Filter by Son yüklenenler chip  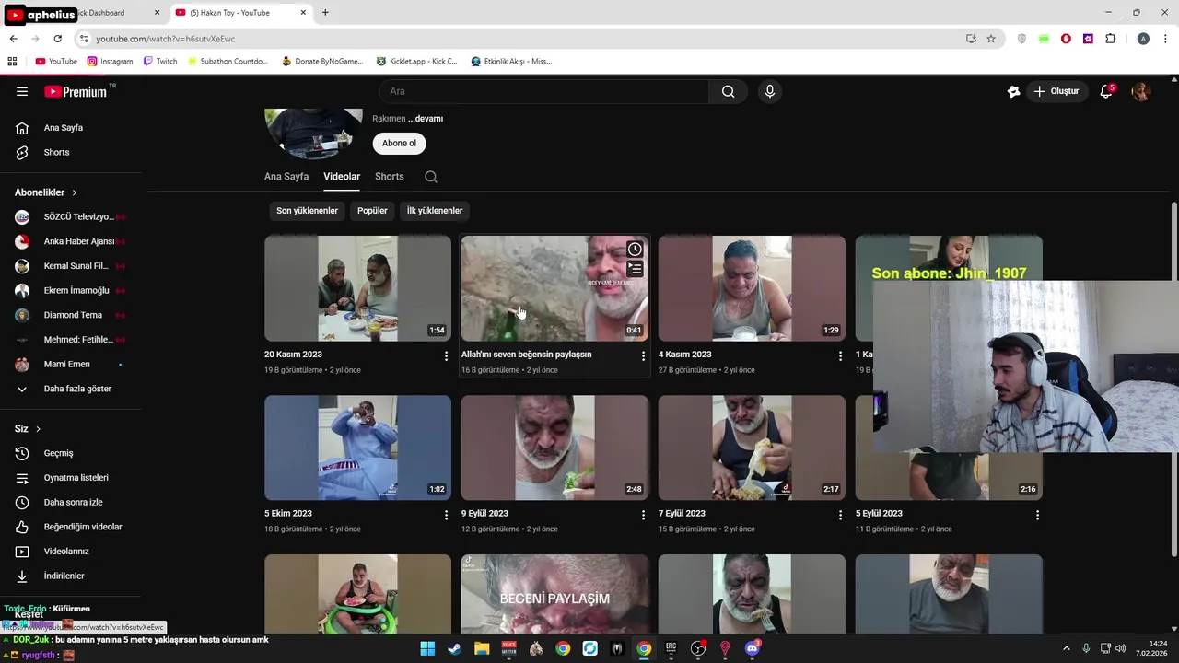coord(307,211)
